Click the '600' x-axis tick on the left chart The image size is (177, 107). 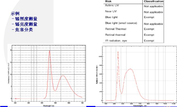[x=69, y=103]
